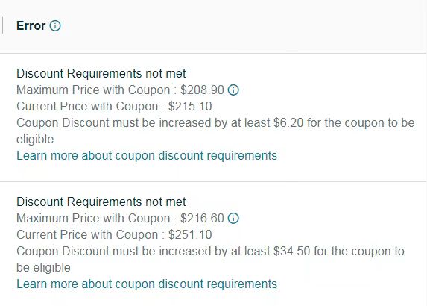This screenshot has width=427, height=306.
Task: Click the Error column header label
Action: point(31,25)
